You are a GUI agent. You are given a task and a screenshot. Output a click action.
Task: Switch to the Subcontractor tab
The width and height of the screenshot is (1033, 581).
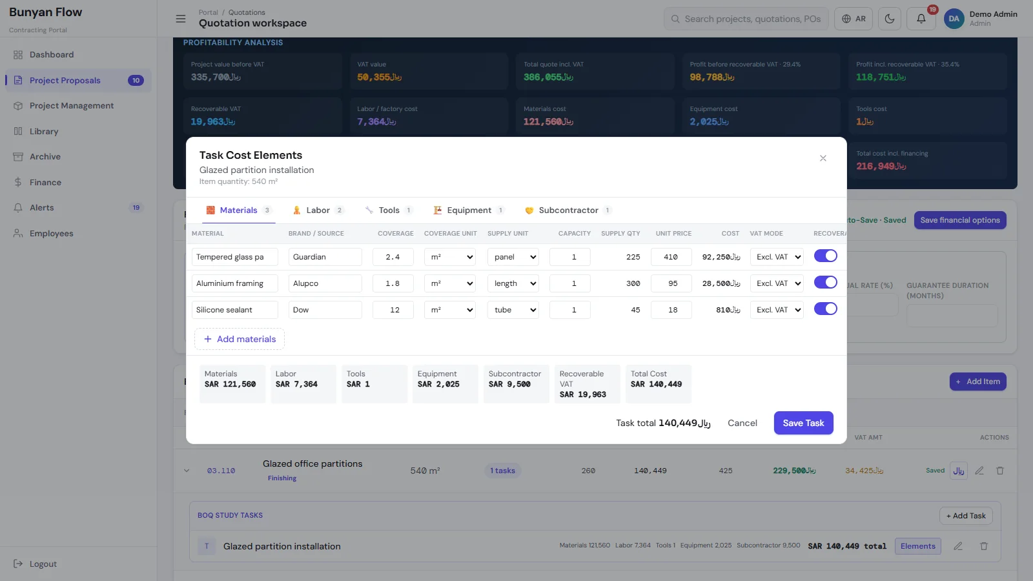click(568, 210)
